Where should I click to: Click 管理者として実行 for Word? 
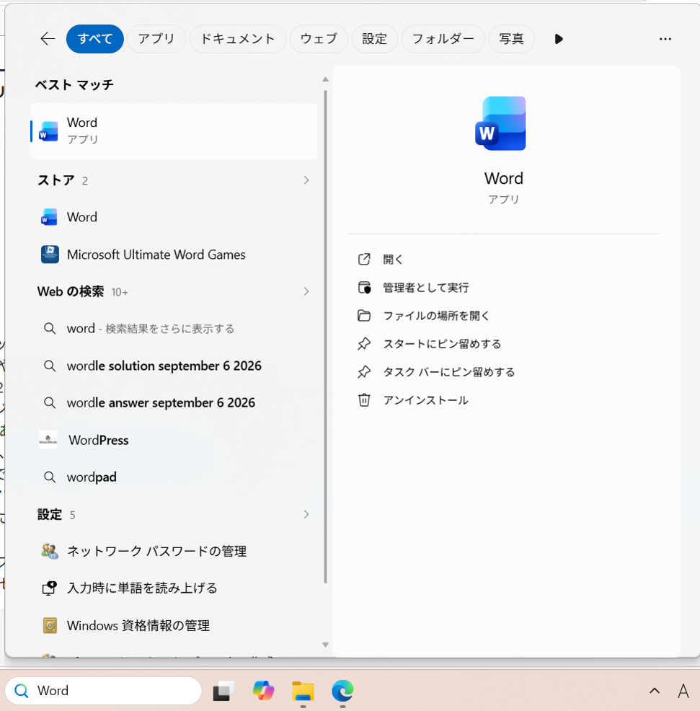(x=426, y=288)
